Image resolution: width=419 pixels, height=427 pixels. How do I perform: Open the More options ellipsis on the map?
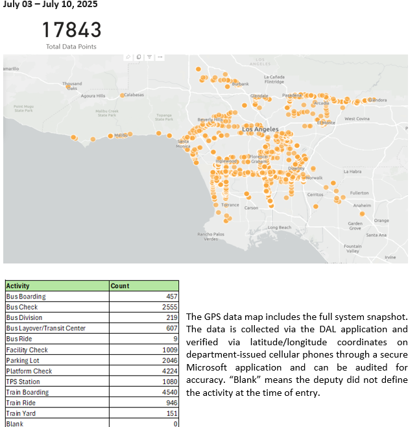coord(160,57)
